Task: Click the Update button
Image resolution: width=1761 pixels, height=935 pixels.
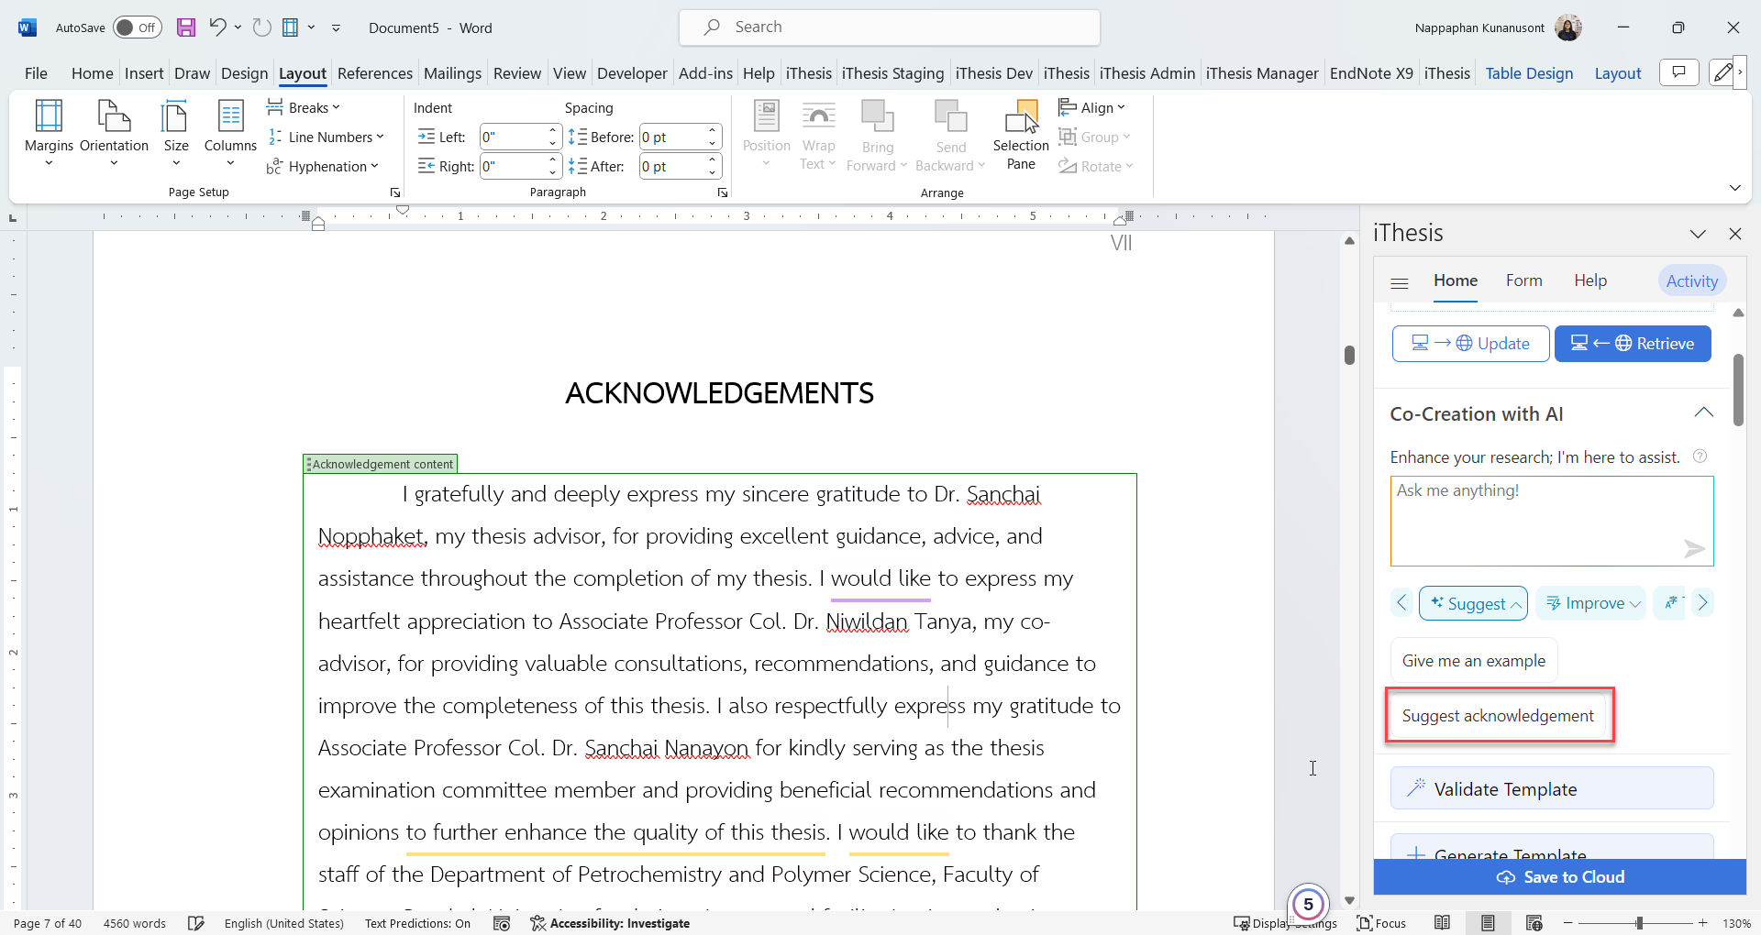Action: pos(1470,344)
